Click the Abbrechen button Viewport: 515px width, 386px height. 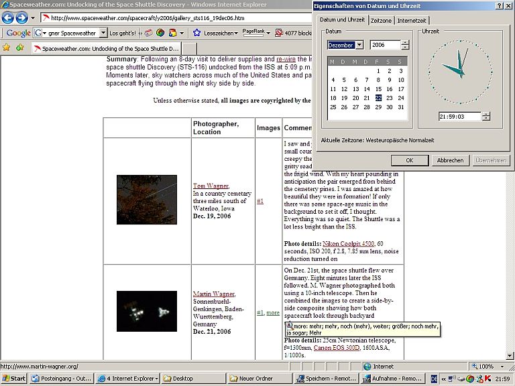(x=450, y=161)
